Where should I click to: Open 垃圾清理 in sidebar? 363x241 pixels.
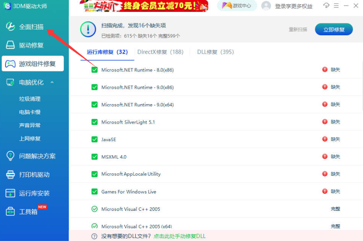(30, 99)
